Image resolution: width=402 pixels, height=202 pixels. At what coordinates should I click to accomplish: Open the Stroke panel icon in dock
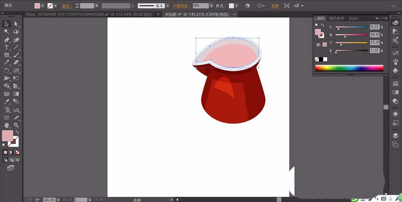tap(396, 83)
